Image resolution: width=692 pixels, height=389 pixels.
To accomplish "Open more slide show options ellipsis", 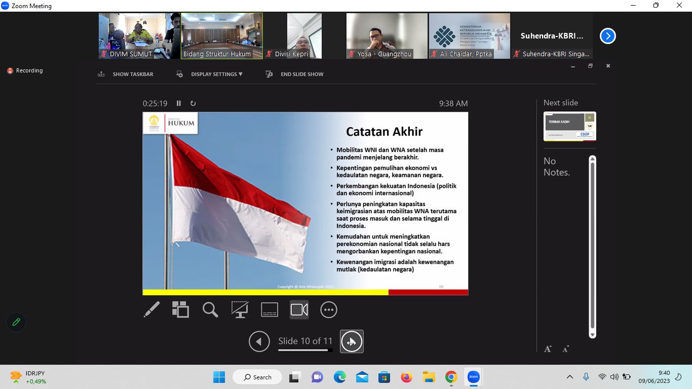I will point(329,309).
